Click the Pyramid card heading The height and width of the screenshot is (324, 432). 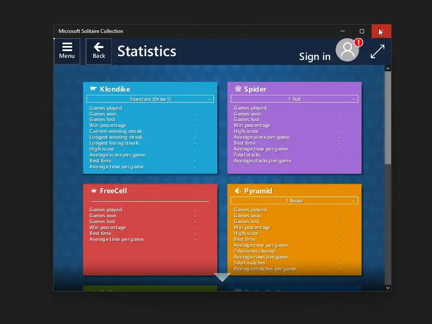coord(258,191)
